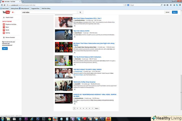Open Bill Gates' Viral Video title link
Viewport: 182px width, 121px height.
(94, 44)
